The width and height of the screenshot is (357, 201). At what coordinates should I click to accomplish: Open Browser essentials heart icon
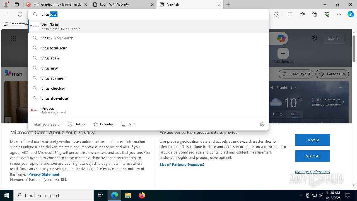pyautogui.click(x=327, y=14)
